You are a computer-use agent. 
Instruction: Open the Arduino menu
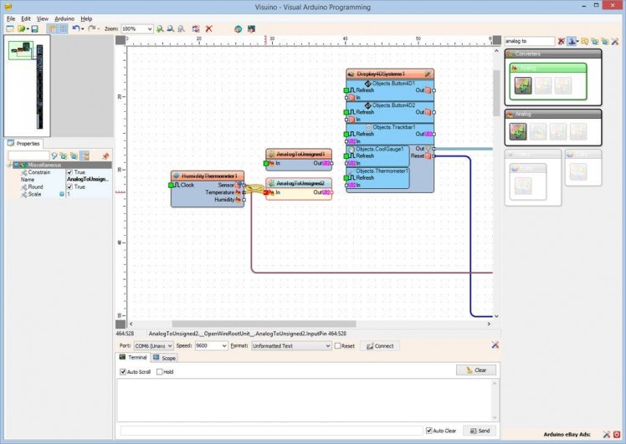[64, 18]
